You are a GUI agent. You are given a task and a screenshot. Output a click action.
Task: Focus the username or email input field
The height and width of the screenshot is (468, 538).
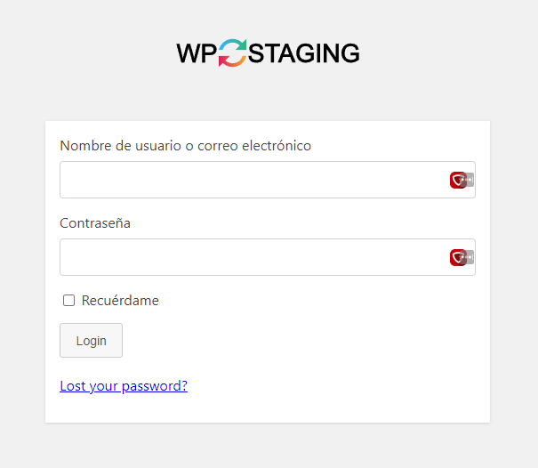(x=268, y=180)
